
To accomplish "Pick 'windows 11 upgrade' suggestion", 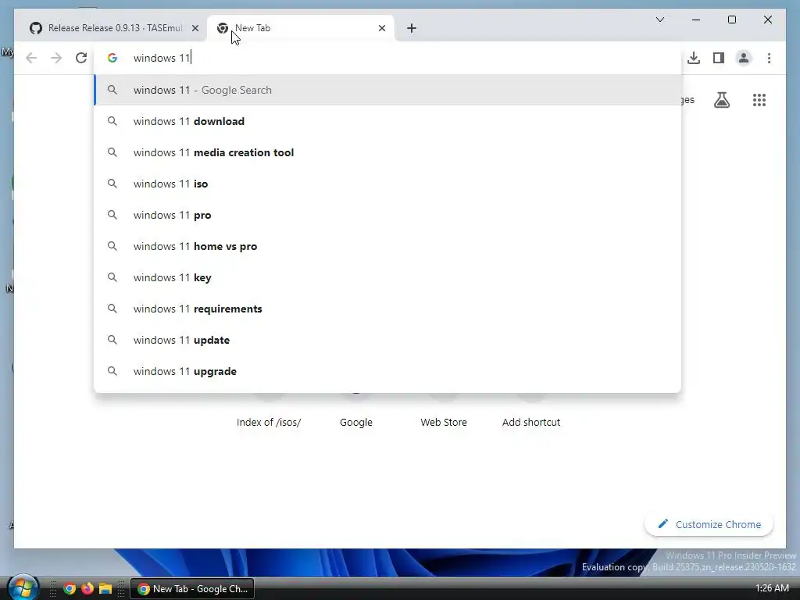I will (x=387, y=371).
